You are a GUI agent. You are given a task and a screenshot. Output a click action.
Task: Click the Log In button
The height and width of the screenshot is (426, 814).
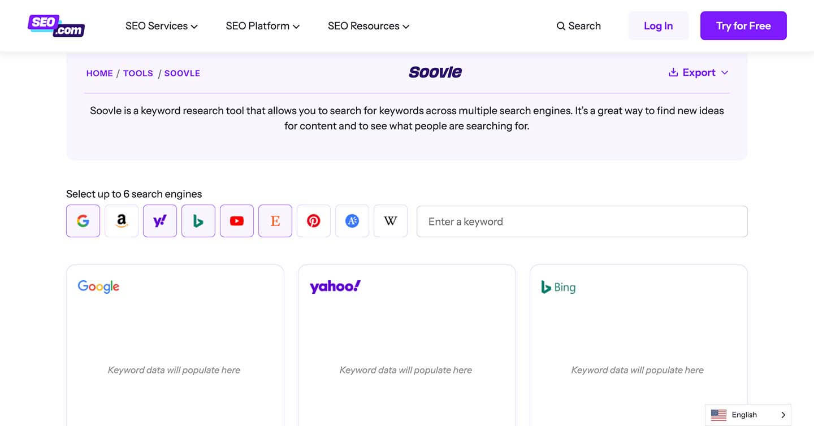tap(659, 26)
